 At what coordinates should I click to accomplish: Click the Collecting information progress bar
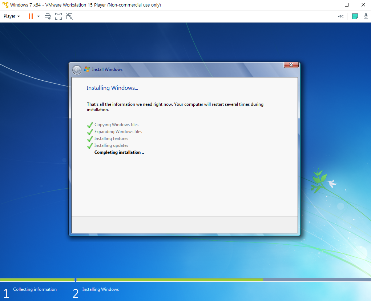[x=37, y=280]
